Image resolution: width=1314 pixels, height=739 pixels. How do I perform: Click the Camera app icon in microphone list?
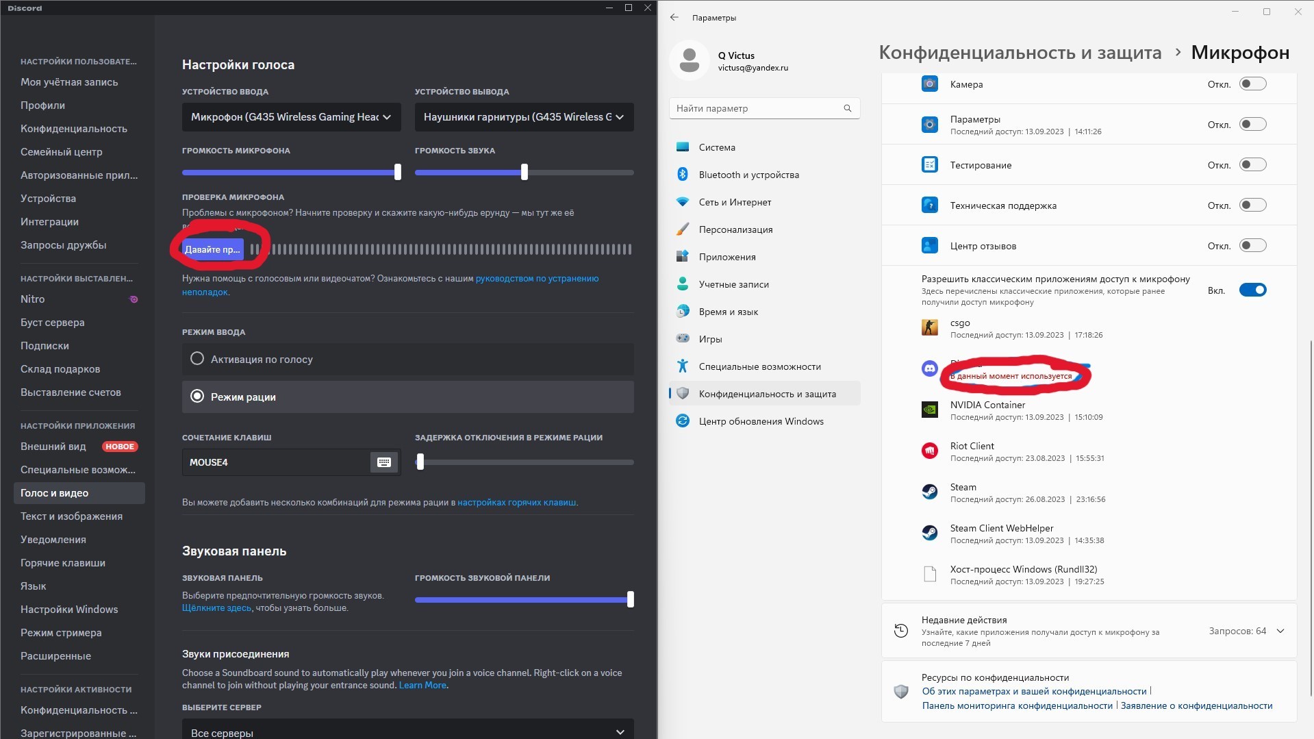coord(929,84)
